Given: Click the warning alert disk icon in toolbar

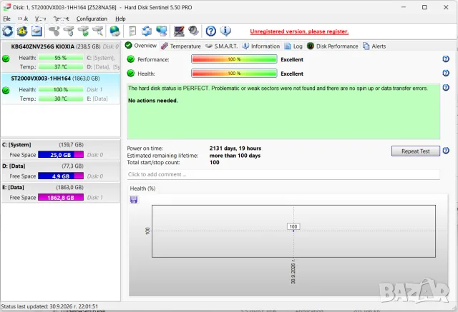Looking at the screenshot, I should (x=22, y=31).
